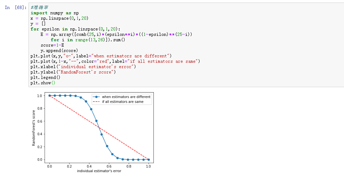Click the plt.xlabel code line
344x179 pixels.
tap(83, 67)
